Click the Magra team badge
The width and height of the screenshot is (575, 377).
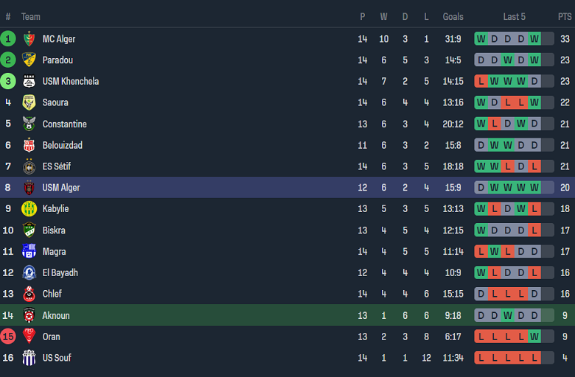tap(29, 252)
